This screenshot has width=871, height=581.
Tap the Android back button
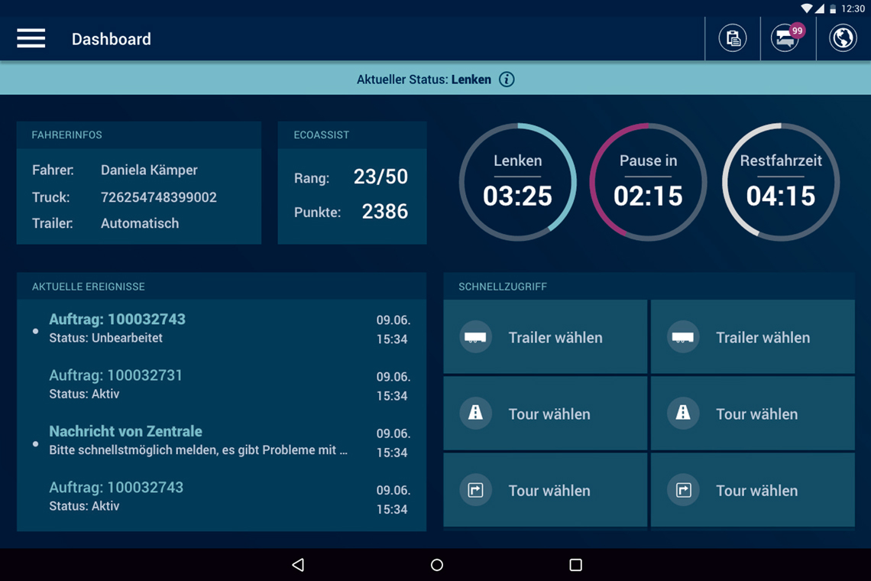click(298, 565)
